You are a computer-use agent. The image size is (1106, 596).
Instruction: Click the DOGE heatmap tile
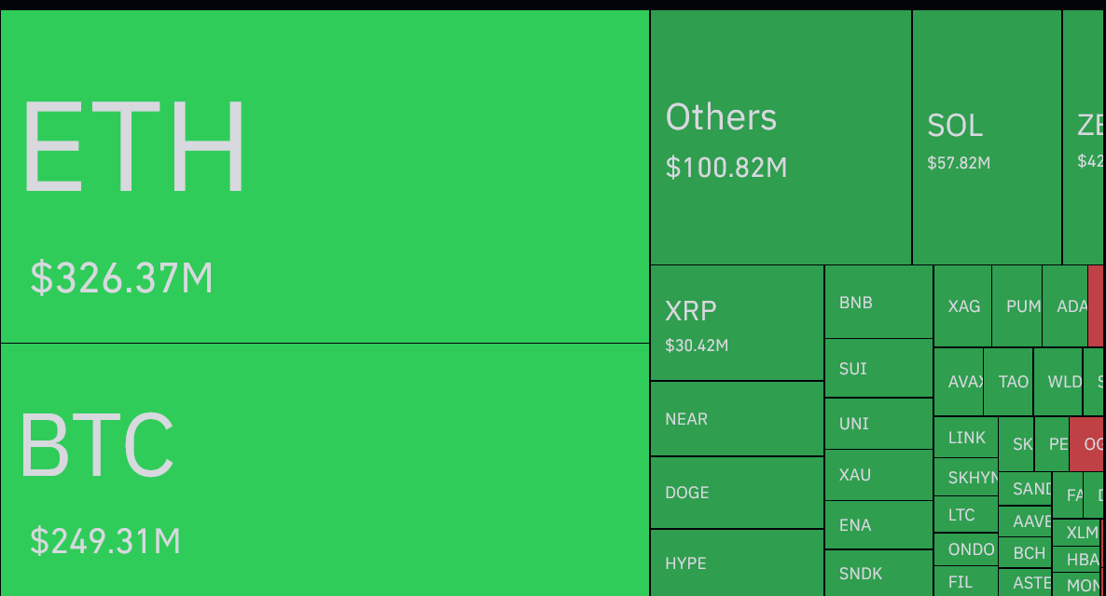(x=737, y=493)
